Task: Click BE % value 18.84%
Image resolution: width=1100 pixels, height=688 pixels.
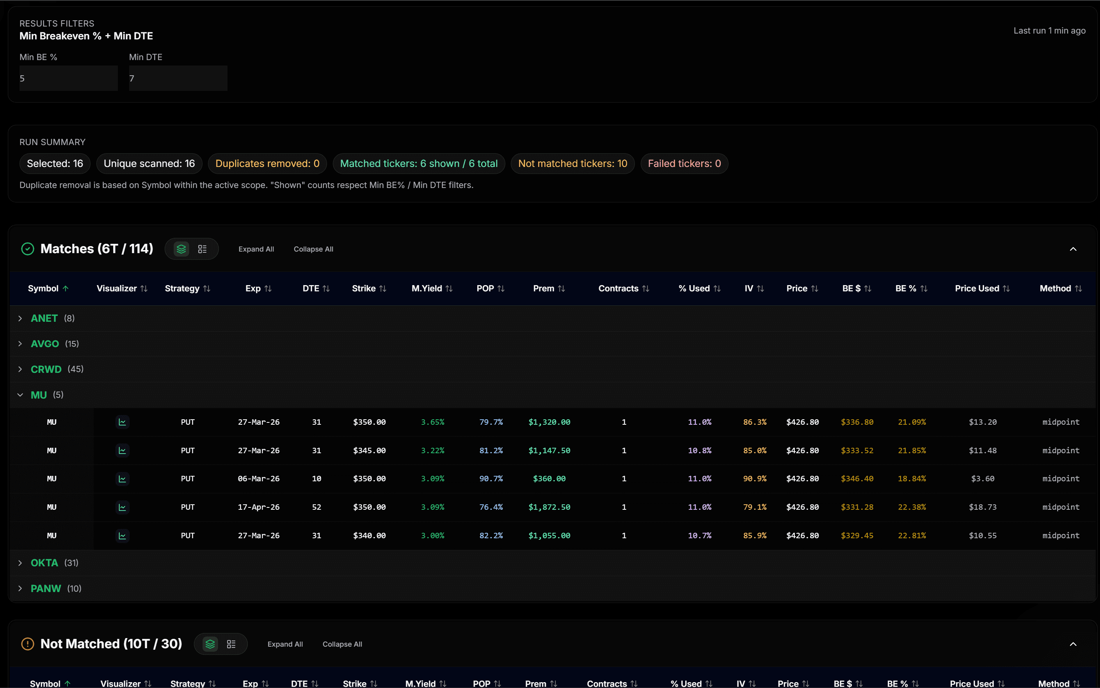Action: pos(912,479)
